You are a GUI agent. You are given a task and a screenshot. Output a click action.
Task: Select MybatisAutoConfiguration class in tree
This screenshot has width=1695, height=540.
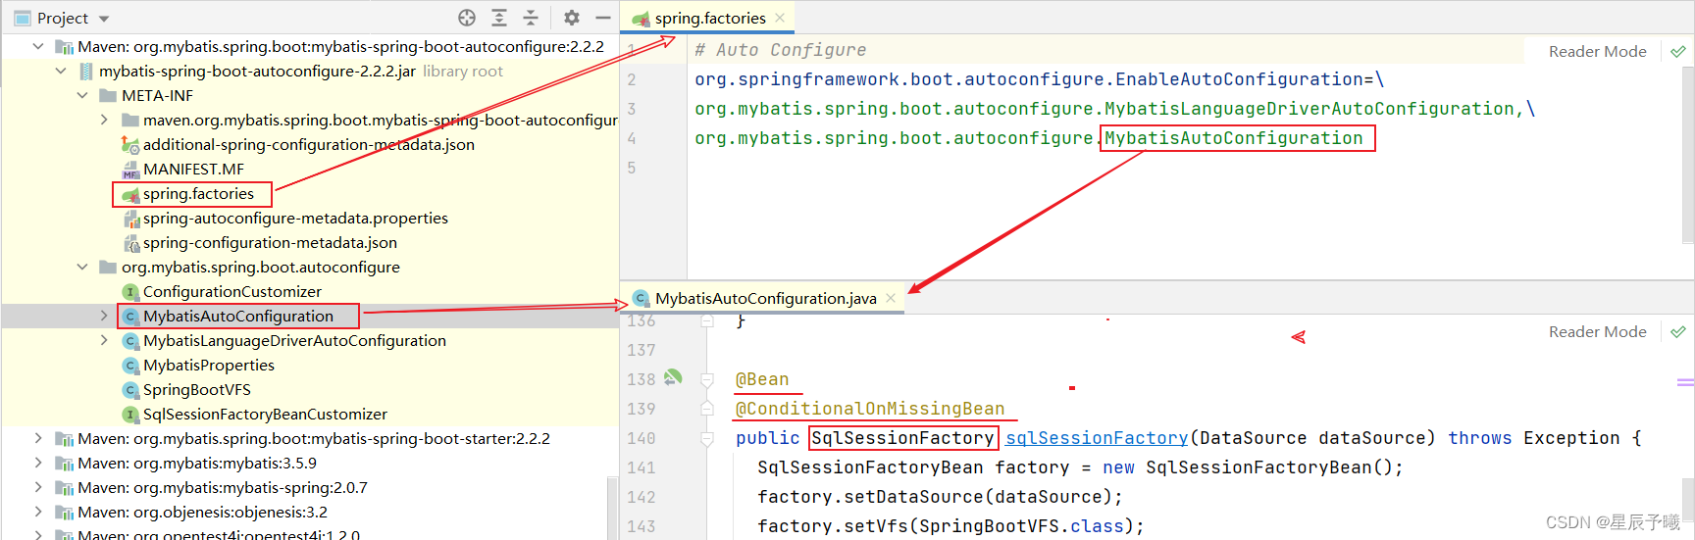click(238, 316)
